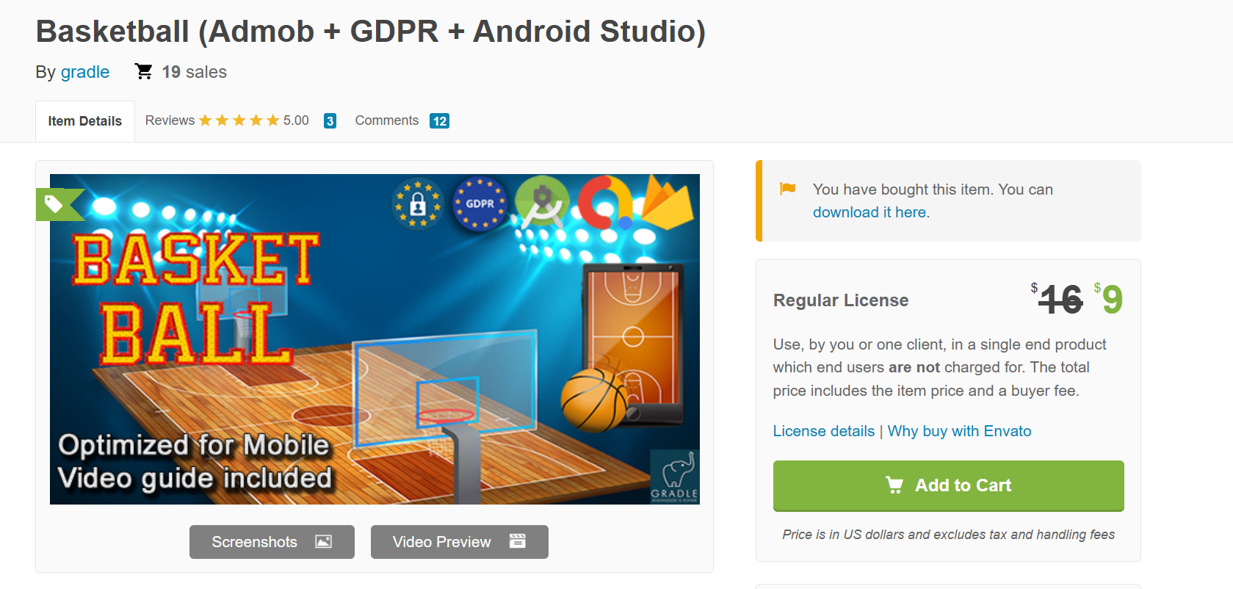Click the privacy lock badge in preview
Screen dimensions: 1233x589
coord(417,203)
